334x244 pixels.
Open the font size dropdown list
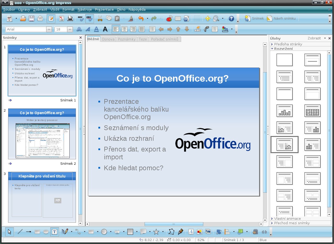point(70,29)
